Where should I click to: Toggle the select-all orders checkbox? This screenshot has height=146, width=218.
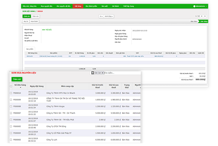pos(11,86)
